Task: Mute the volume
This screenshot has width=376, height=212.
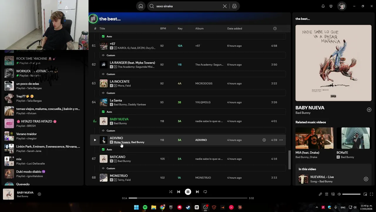Action: 339,194
